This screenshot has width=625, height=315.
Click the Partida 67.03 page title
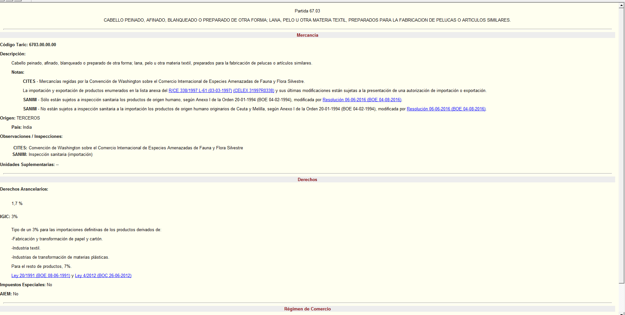coord(307,11)
